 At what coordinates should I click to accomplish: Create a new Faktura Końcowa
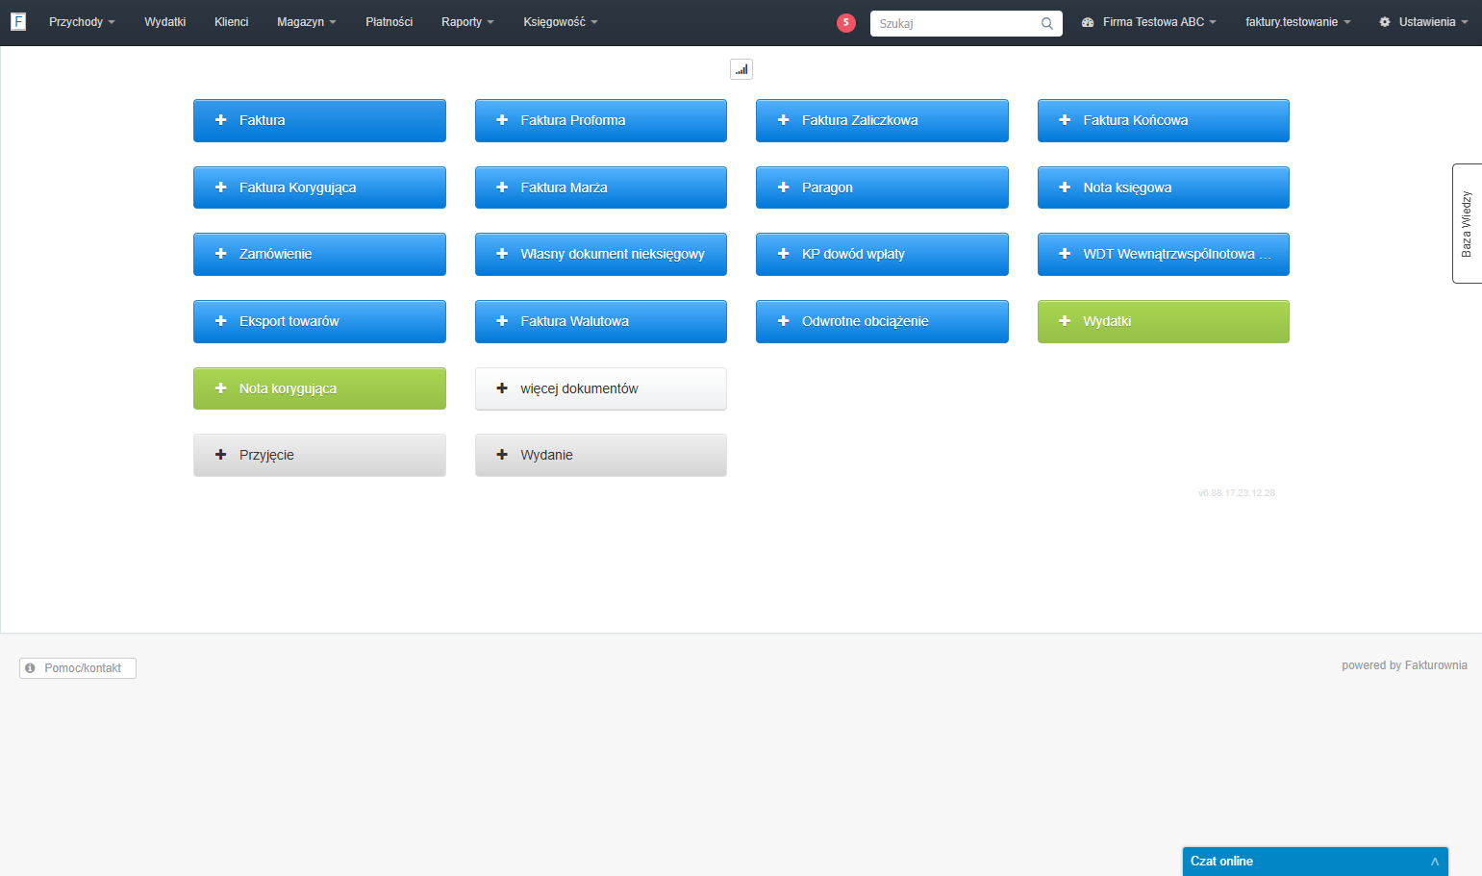click(1164, 120)
